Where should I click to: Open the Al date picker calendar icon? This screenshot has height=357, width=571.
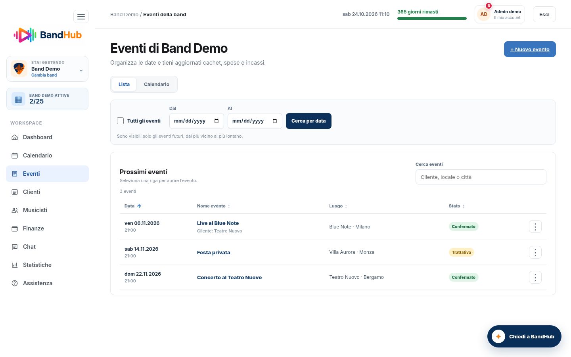275,121
